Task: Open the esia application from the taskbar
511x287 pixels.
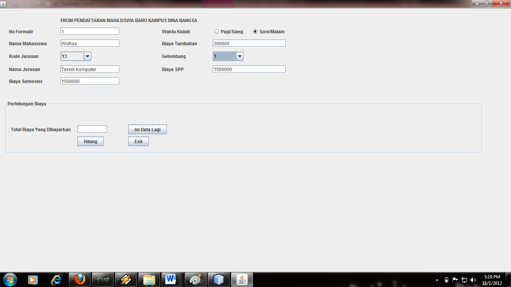Action: pos(102,279)
